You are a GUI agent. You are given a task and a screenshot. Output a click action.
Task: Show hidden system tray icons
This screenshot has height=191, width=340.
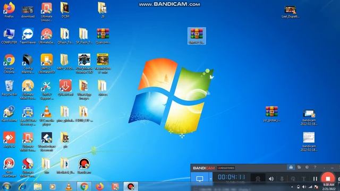pos(292,187)
